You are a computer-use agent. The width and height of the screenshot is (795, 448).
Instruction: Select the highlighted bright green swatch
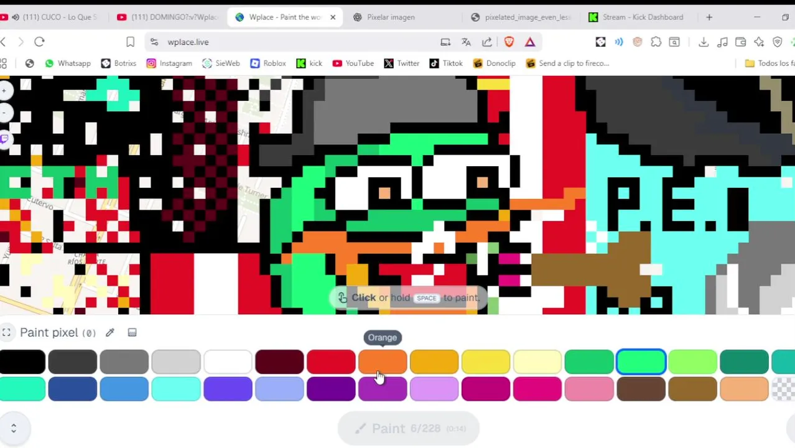tap(641, 362)
